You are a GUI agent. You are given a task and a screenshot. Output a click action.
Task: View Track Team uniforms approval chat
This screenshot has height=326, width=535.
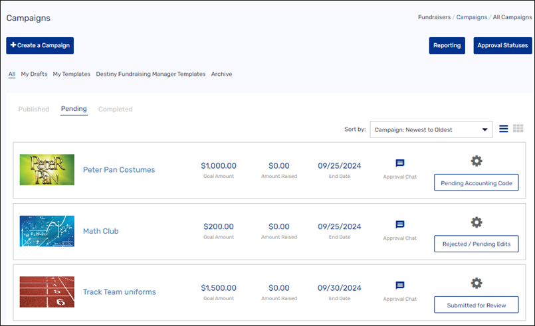click(399, 285)
